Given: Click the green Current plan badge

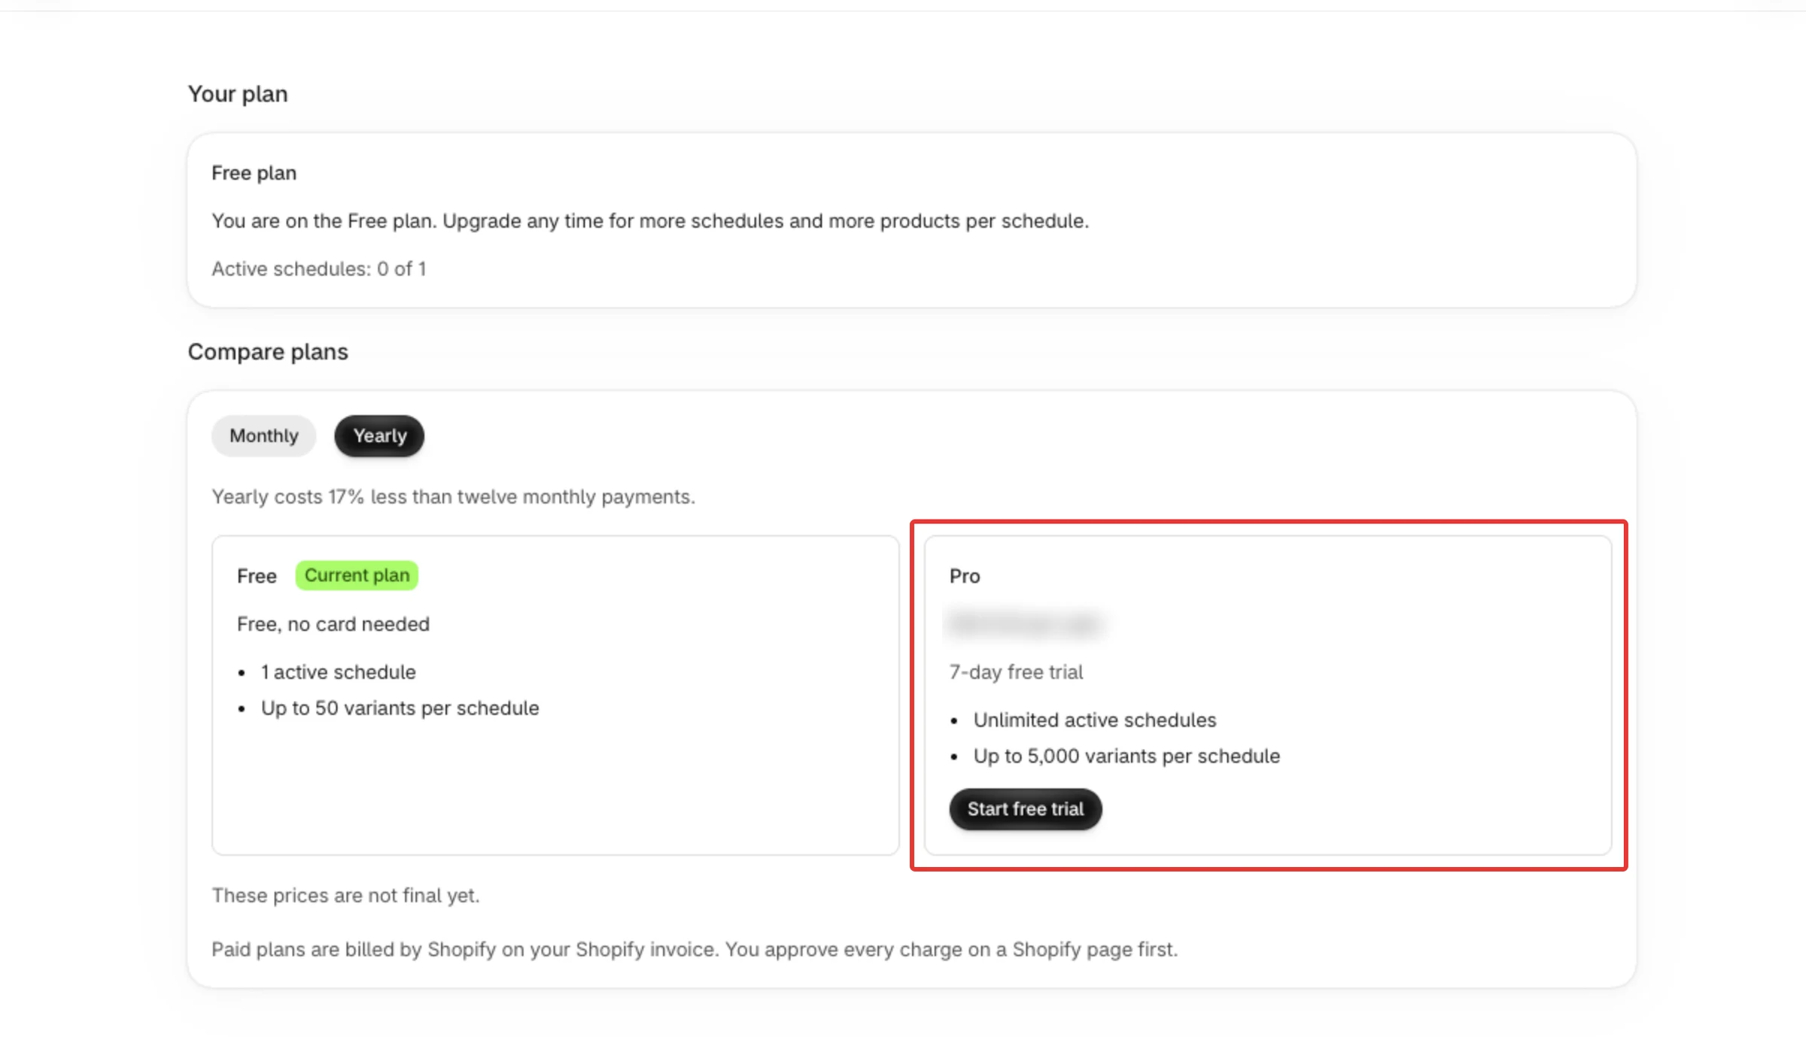Looking at the screenshot, I should [x=357, y=575].
